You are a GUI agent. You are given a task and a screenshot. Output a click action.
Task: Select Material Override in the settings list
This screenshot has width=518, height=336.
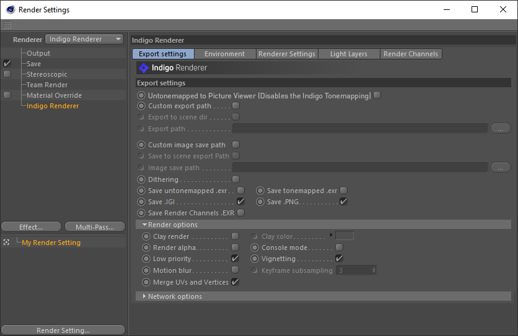click(54, 95)
